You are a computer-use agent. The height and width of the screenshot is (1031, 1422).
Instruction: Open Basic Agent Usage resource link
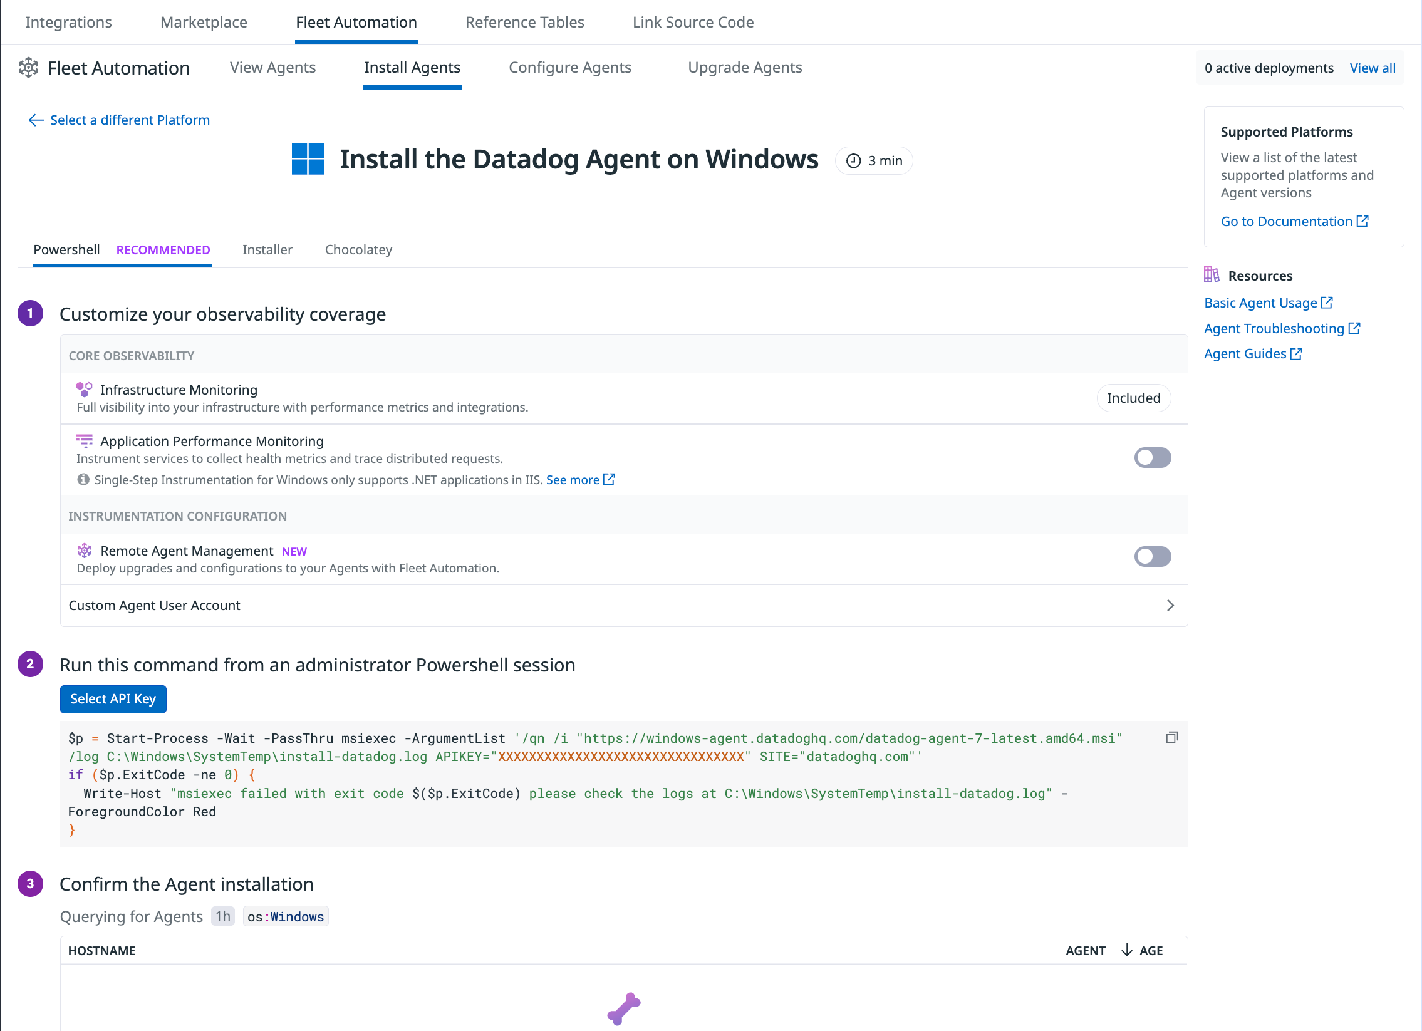[1260, 303]
